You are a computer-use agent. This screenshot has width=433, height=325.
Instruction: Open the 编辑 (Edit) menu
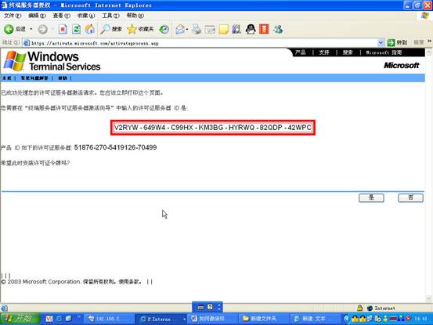tap(38, 16)
